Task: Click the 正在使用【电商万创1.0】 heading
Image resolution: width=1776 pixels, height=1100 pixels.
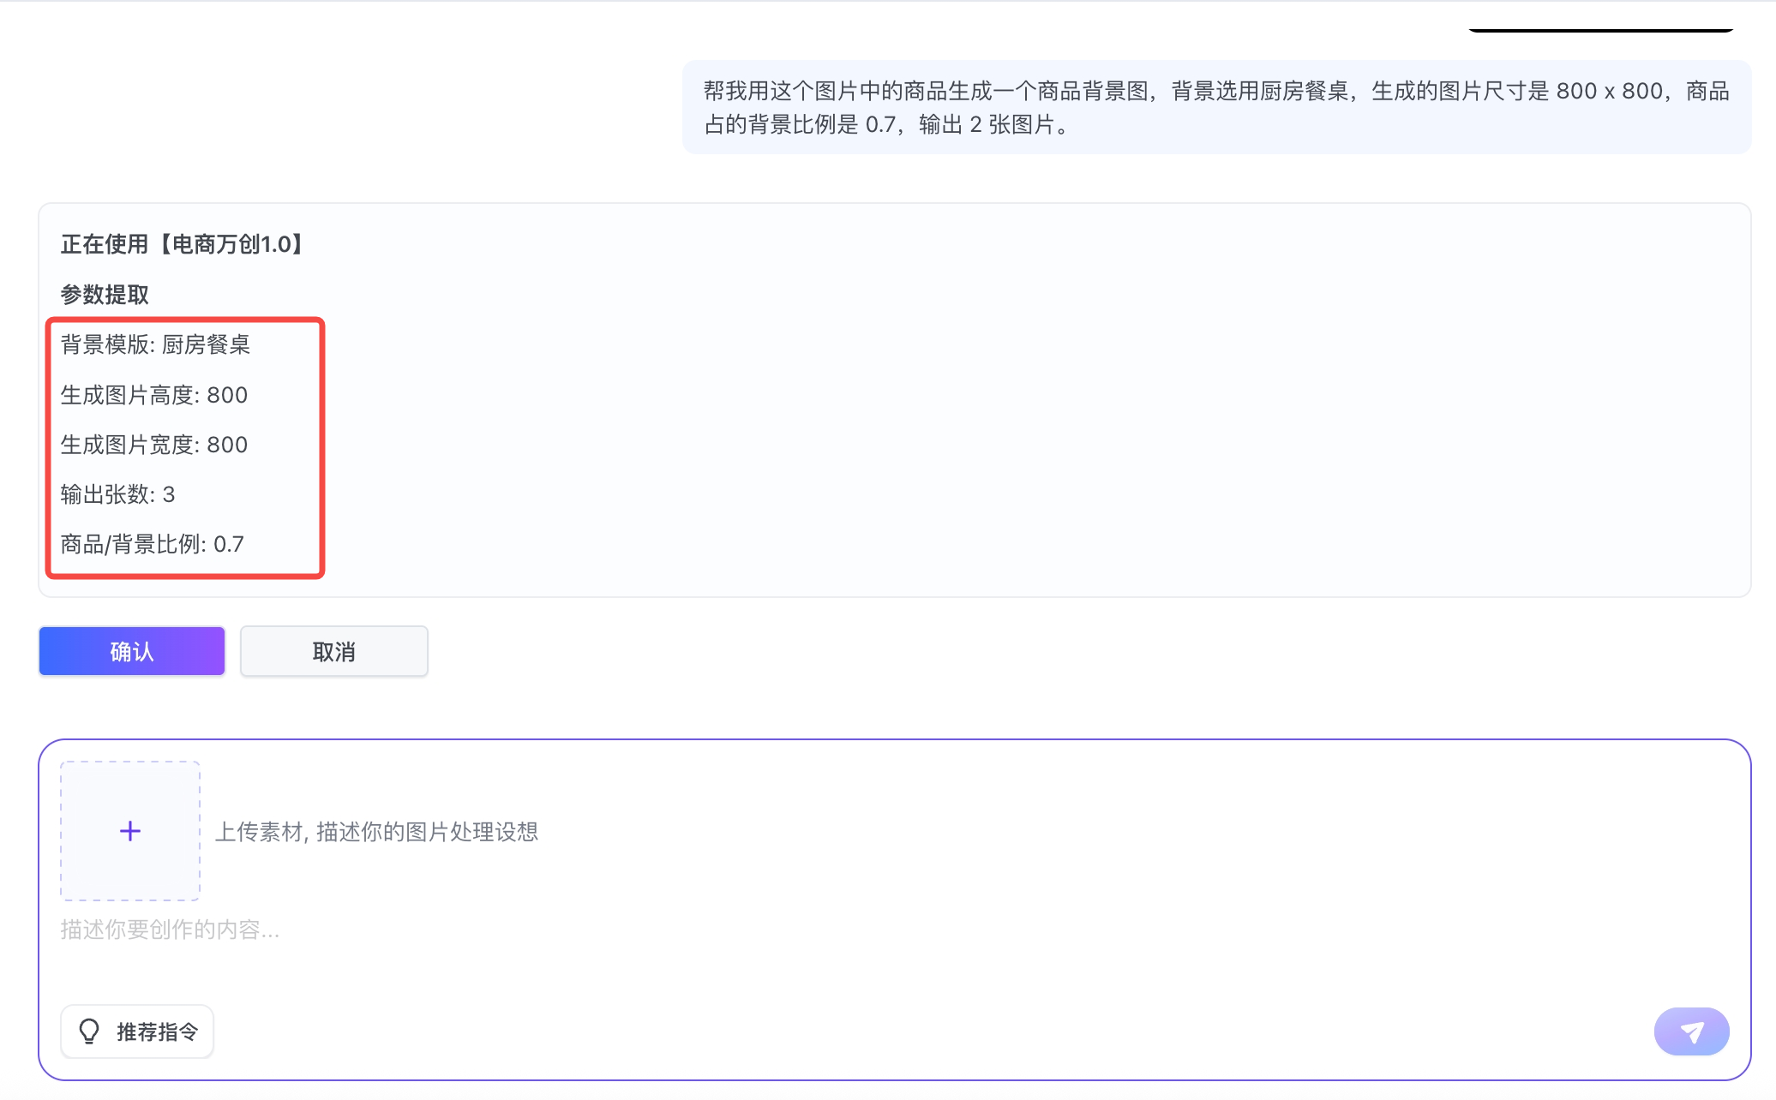Action: click(x=183, y=244)
